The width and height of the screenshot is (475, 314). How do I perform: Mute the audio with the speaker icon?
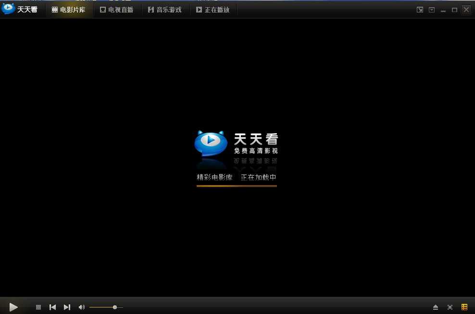coord(81,307)
